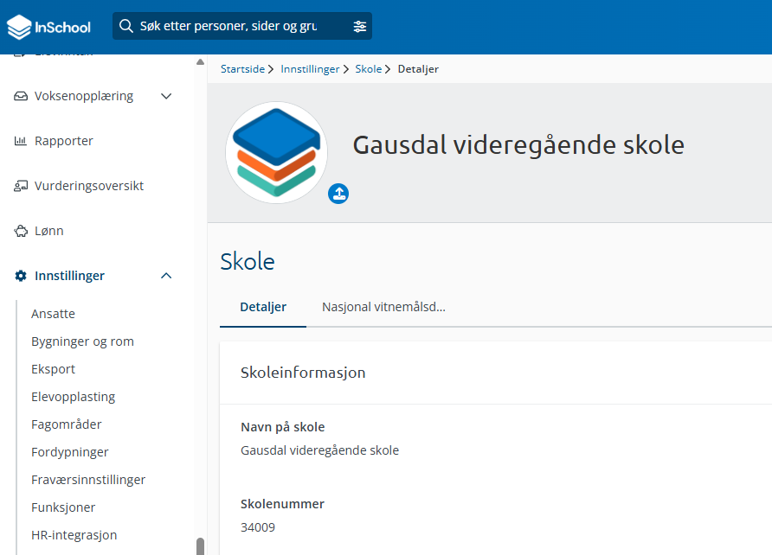The image size is (772, 555).
Task: Expand the Voksenopplæring menu chevron
Action: point(166,96)
